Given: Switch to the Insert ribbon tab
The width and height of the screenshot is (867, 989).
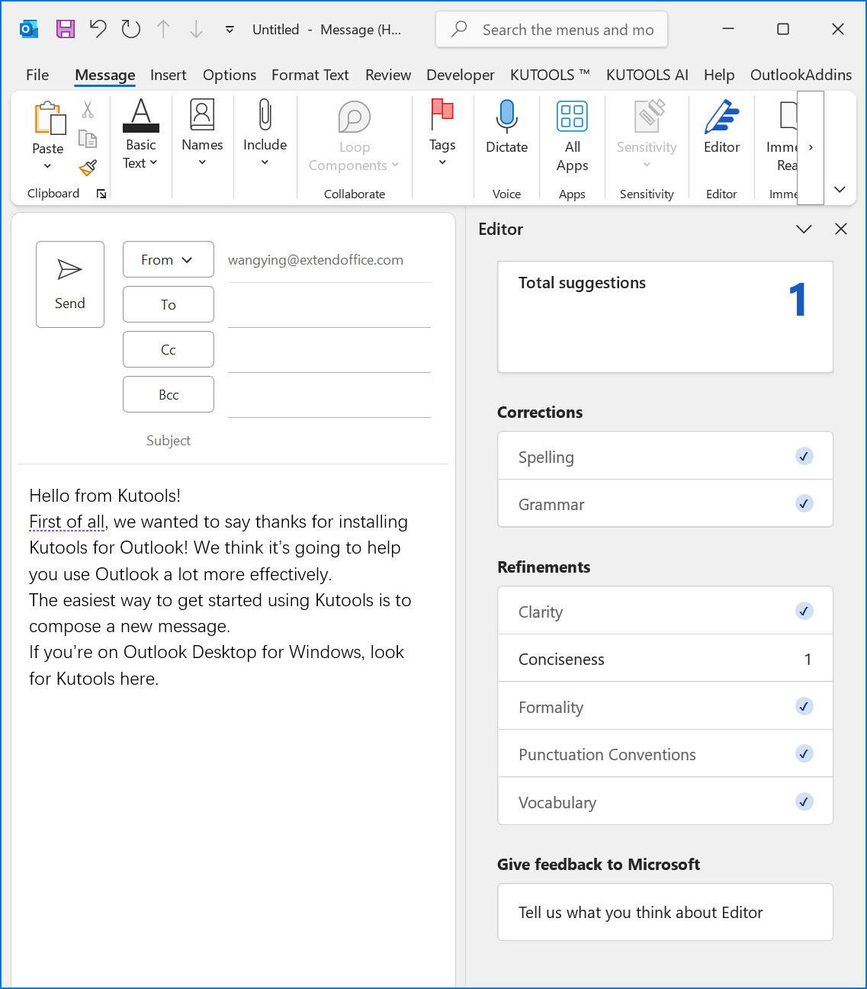Looking at the screenshot, I should pos(168,75).
